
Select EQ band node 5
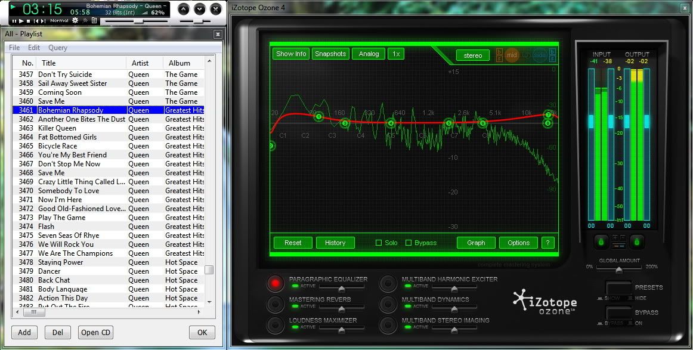coord(449,123)
